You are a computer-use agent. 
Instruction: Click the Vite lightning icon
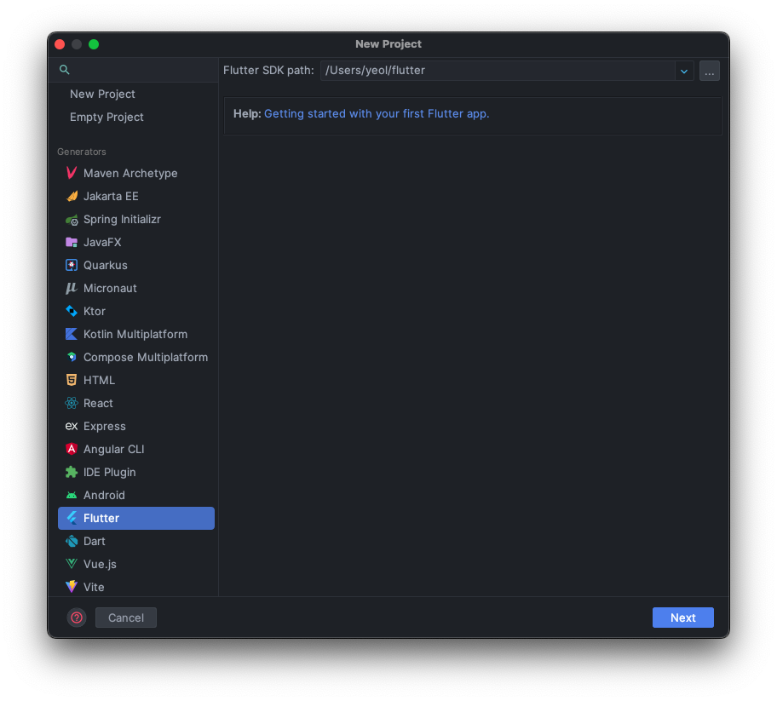point(72,587)
